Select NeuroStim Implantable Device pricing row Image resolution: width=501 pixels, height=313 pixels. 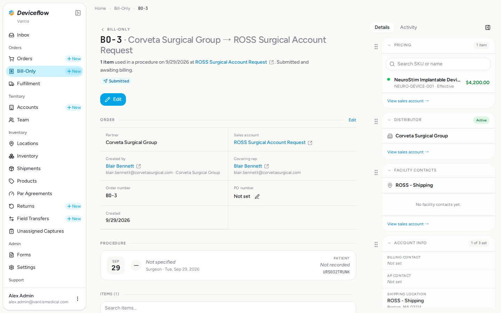point(438,83)
